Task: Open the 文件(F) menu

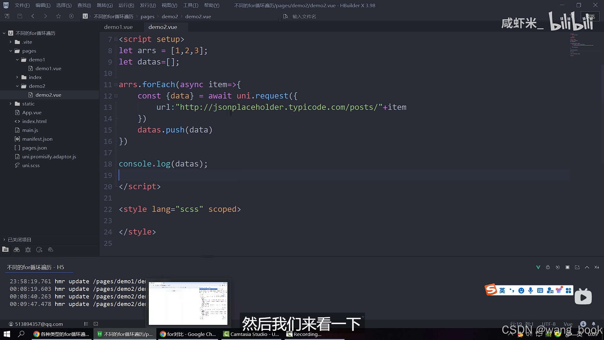Action: click(x=22, y=5)
